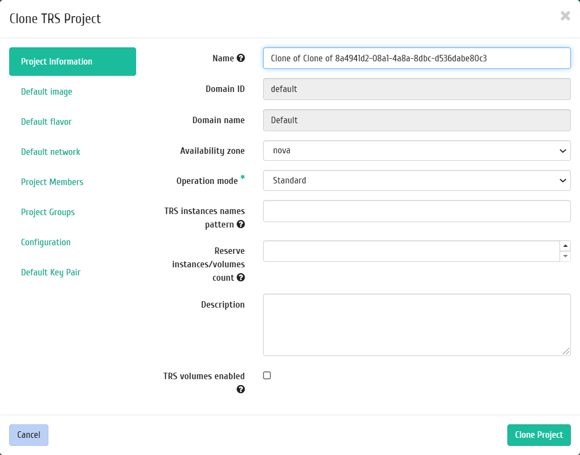Open the Availability zone dropdown
The height and width of the screenshot is (455, 580).
[417, 151]
